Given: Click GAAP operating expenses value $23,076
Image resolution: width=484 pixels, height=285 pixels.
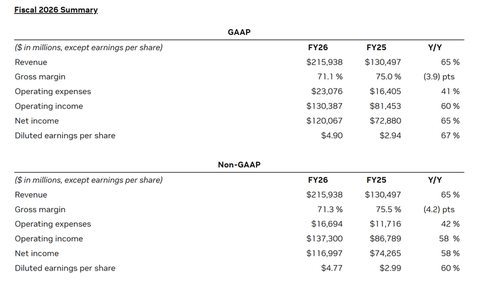Looking at the screenshot, I should (324, 91).
